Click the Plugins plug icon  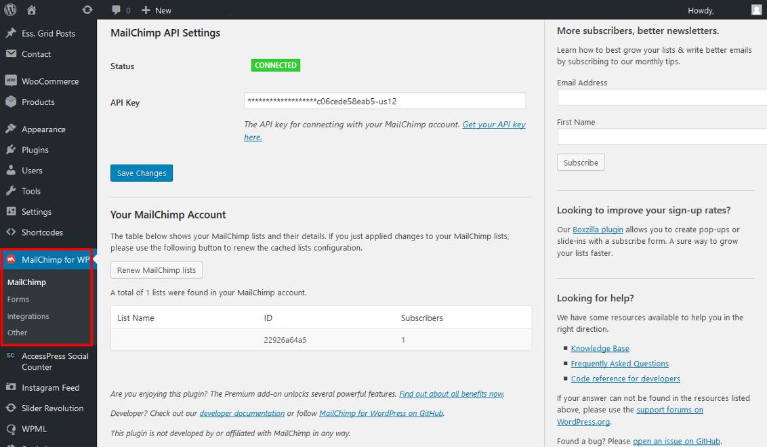(x=11, y=150)
